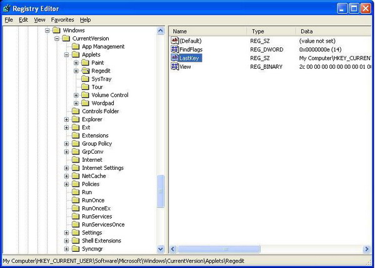Click the SysTray folder icon
The height and width of the screenshot is (268, 375).
click(85, 79)
